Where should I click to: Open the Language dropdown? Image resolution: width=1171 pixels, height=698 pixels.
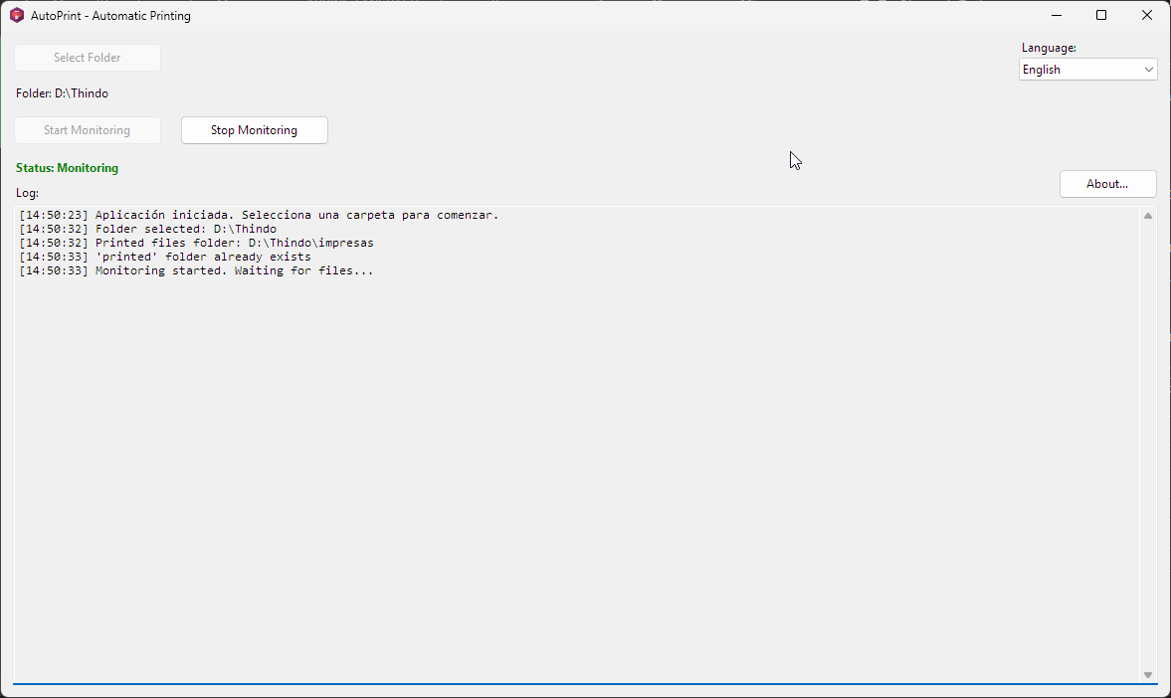click(1087, 70)
